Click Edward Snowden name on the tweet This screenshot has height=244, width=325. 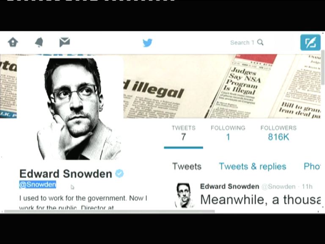coord(229,186)
